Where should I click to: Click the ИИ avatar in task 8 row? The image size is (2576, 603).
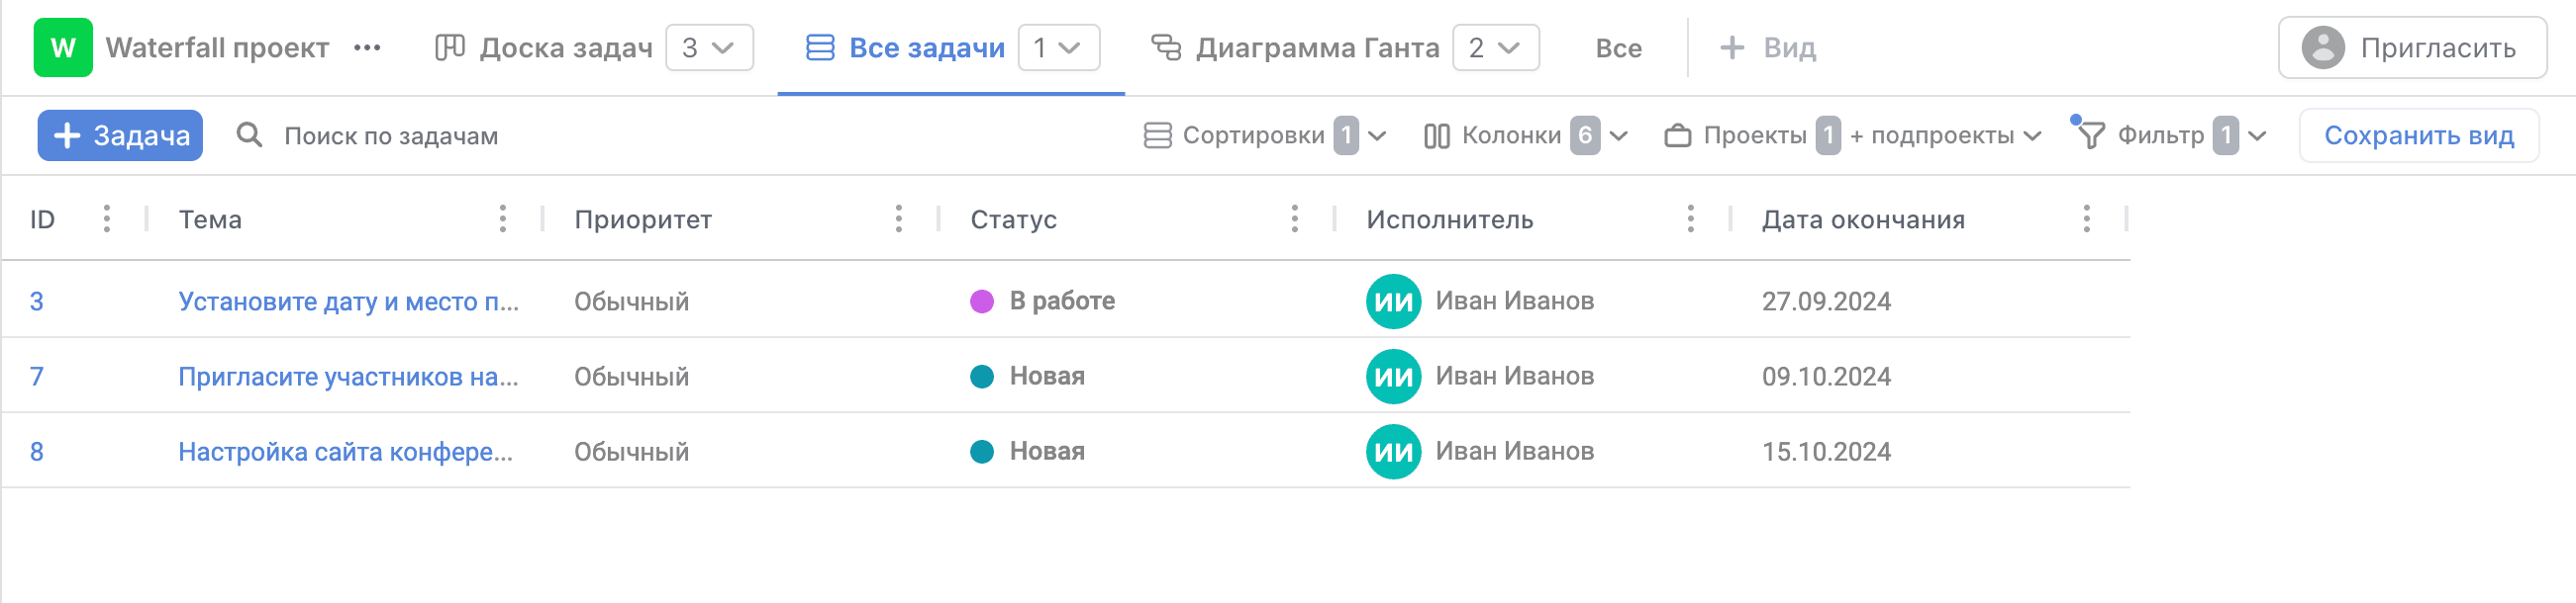(x=1393, y=451)
